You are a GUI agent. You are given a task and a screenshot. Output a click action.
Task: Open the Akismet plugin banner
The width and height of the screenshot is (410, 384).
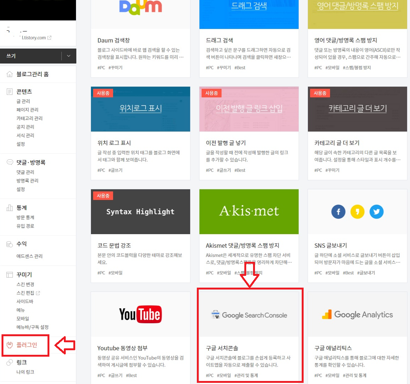(x=249, y=212)
